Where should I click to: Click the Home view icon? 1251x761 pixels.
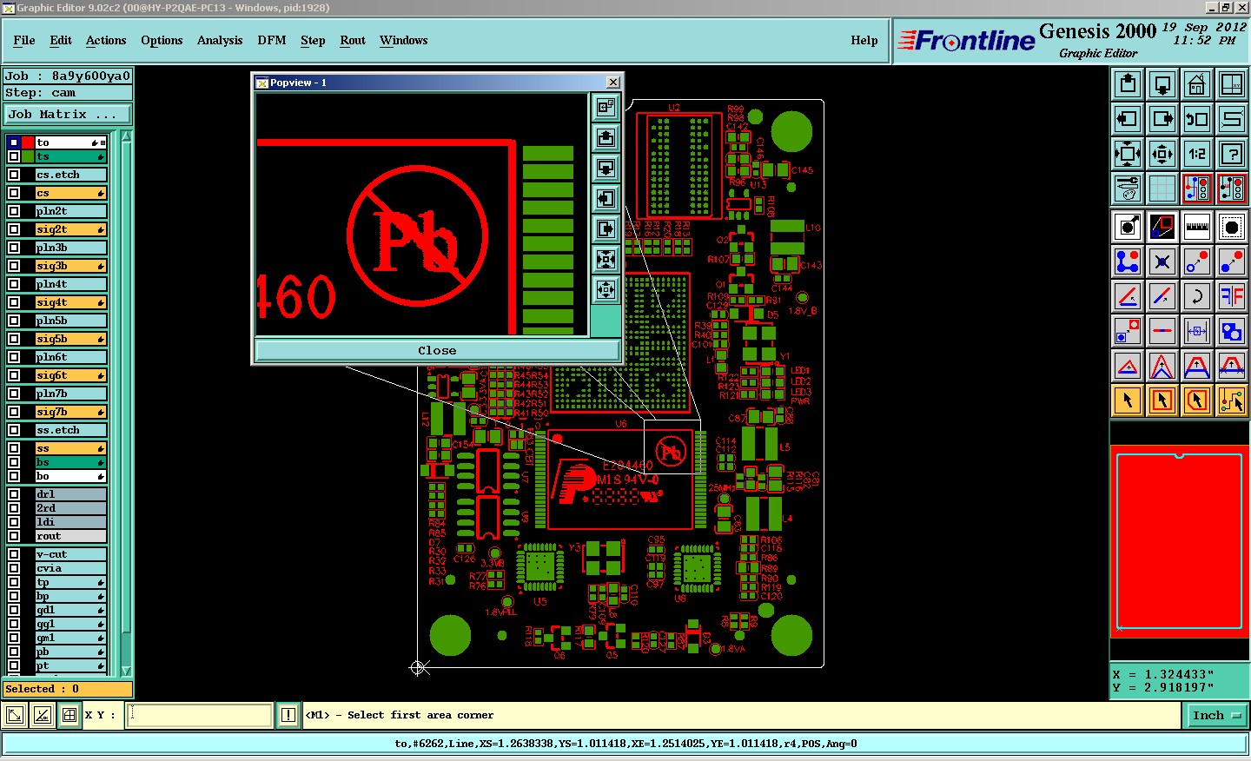pos(1197,84)
